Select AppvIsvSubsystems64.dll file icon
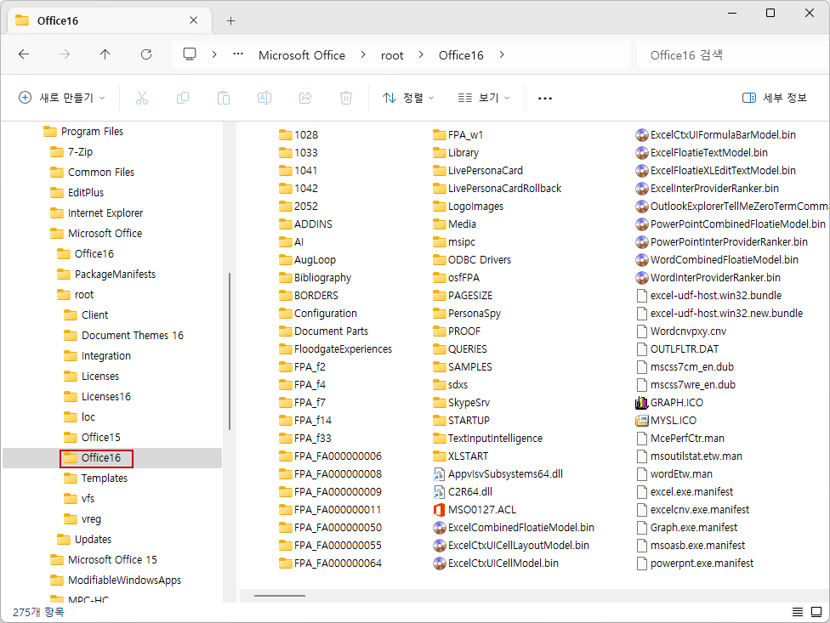The image size is (830, 623). point(440,474)
